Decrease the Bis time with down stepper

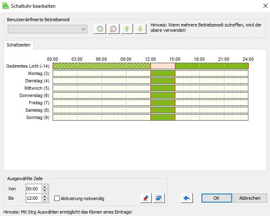pos(45,200)
